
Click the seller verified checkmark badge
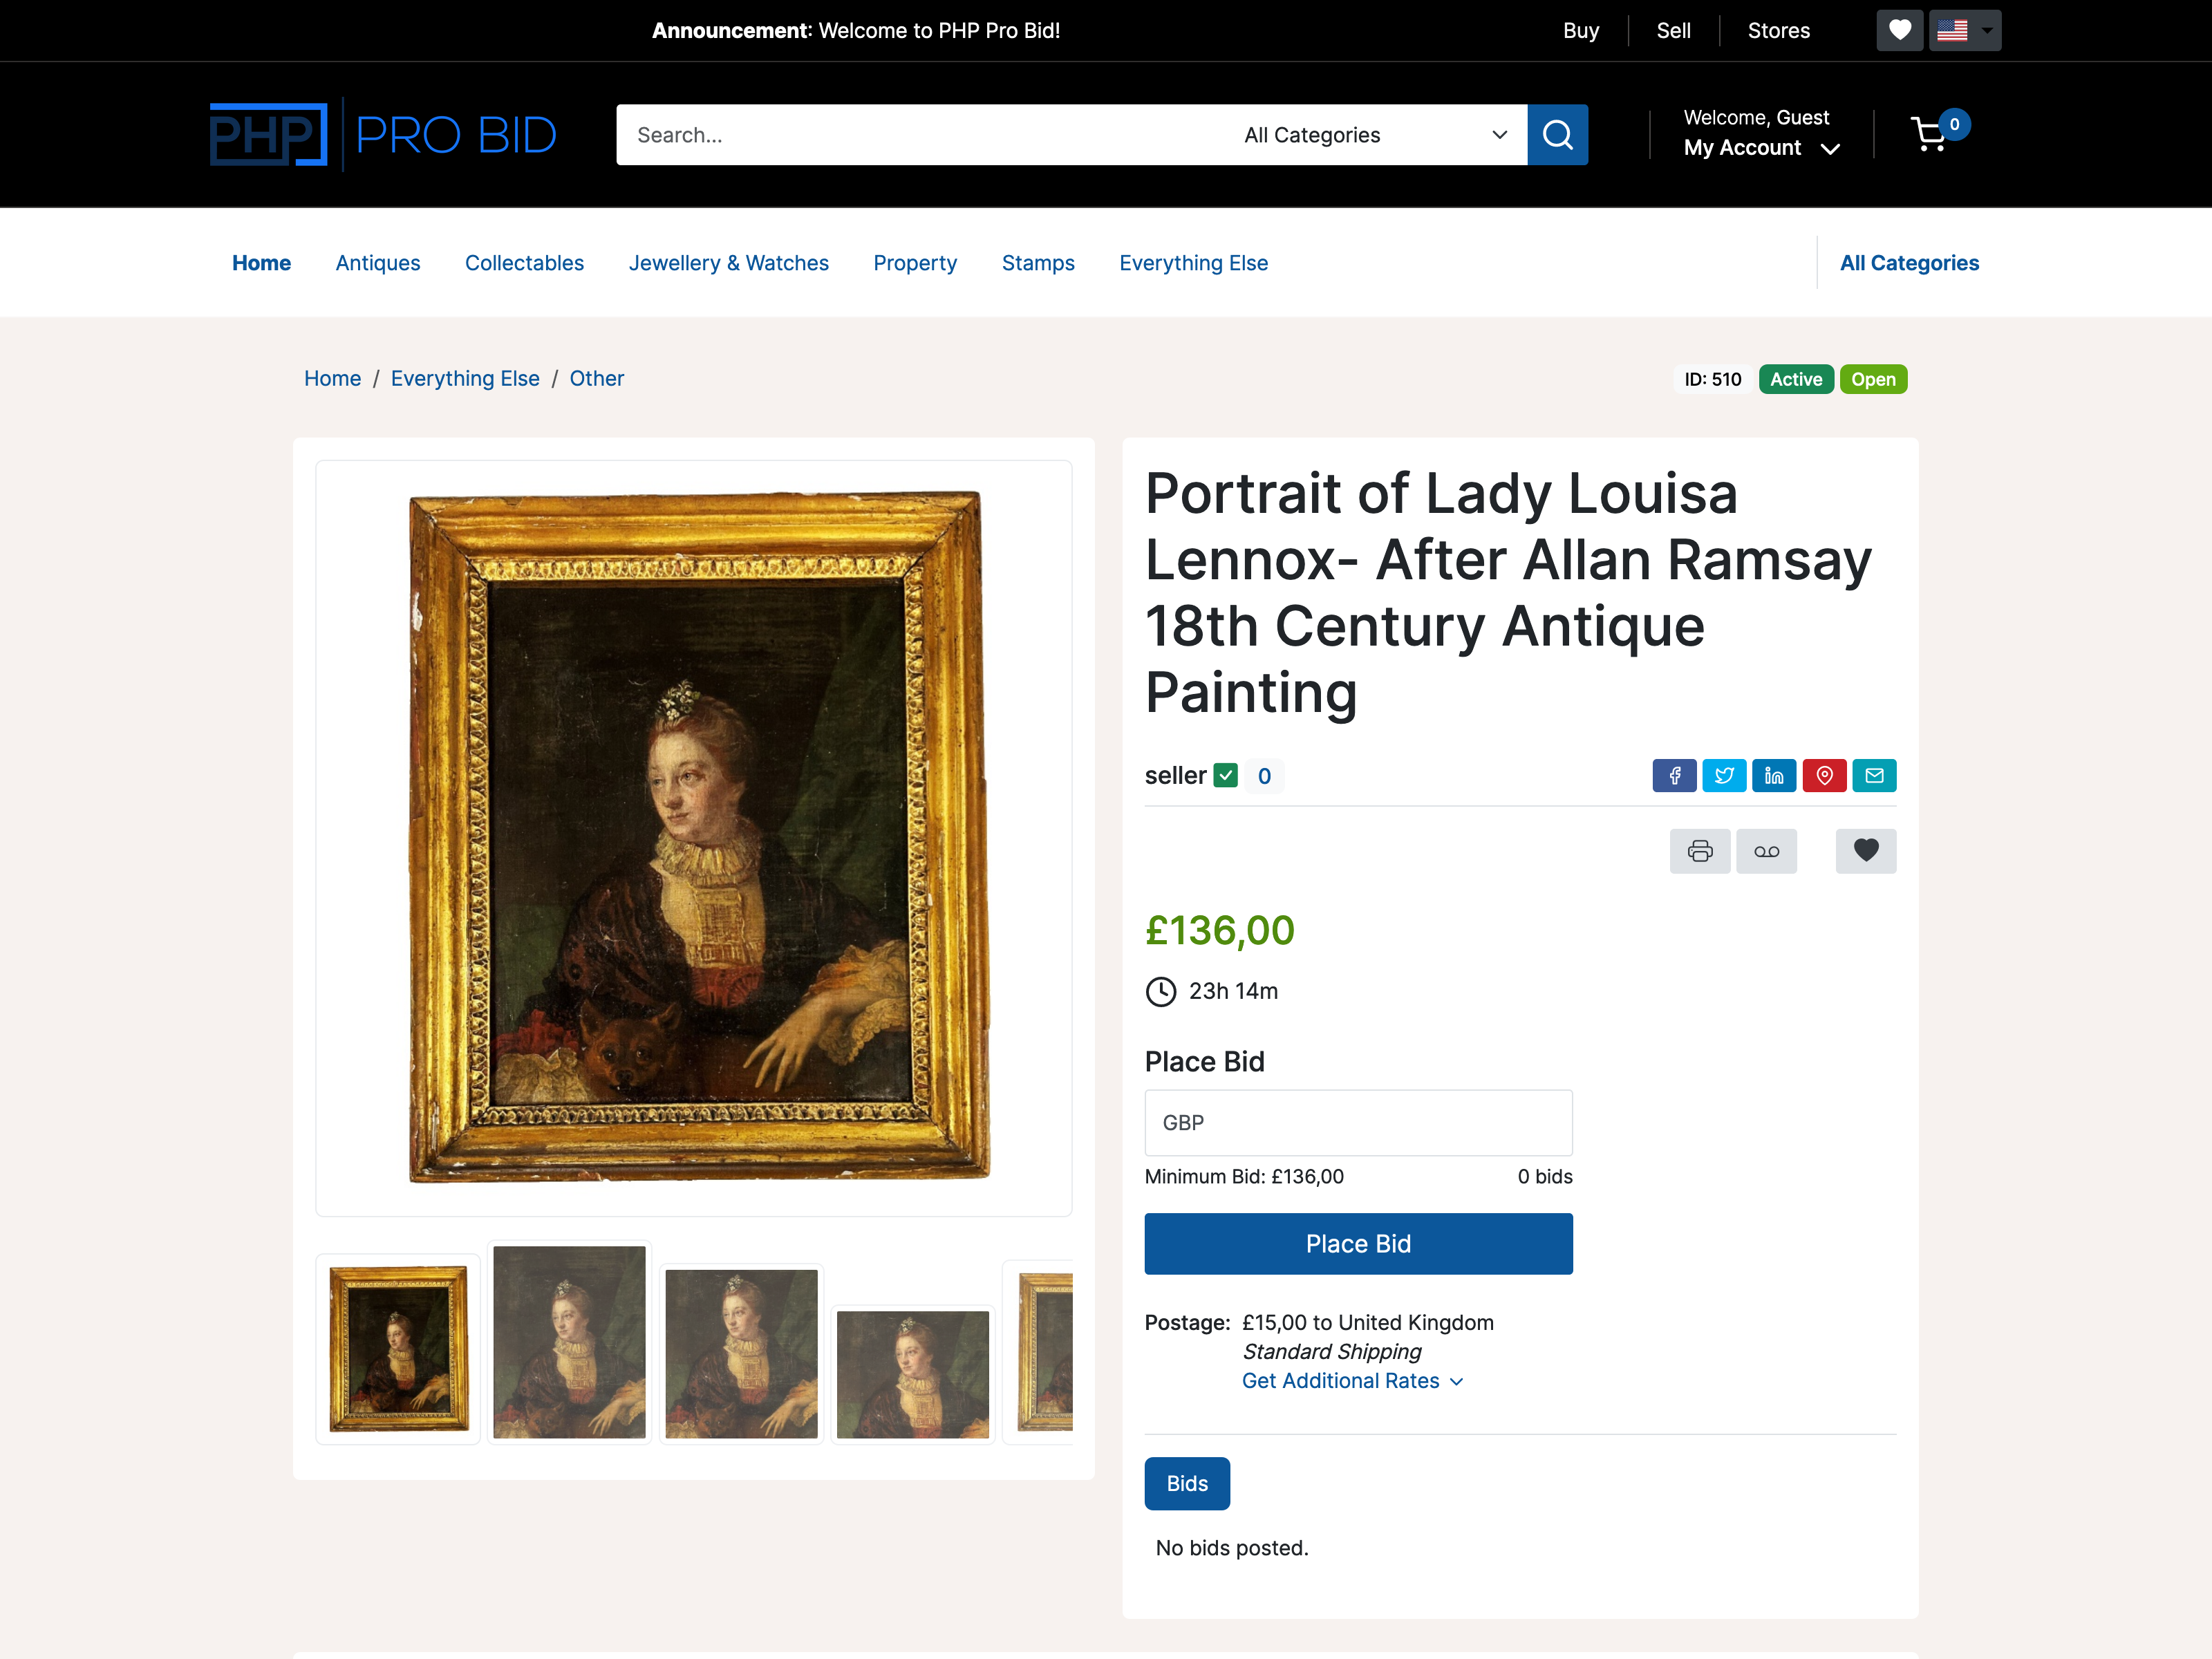click(x=1225, y=775)
